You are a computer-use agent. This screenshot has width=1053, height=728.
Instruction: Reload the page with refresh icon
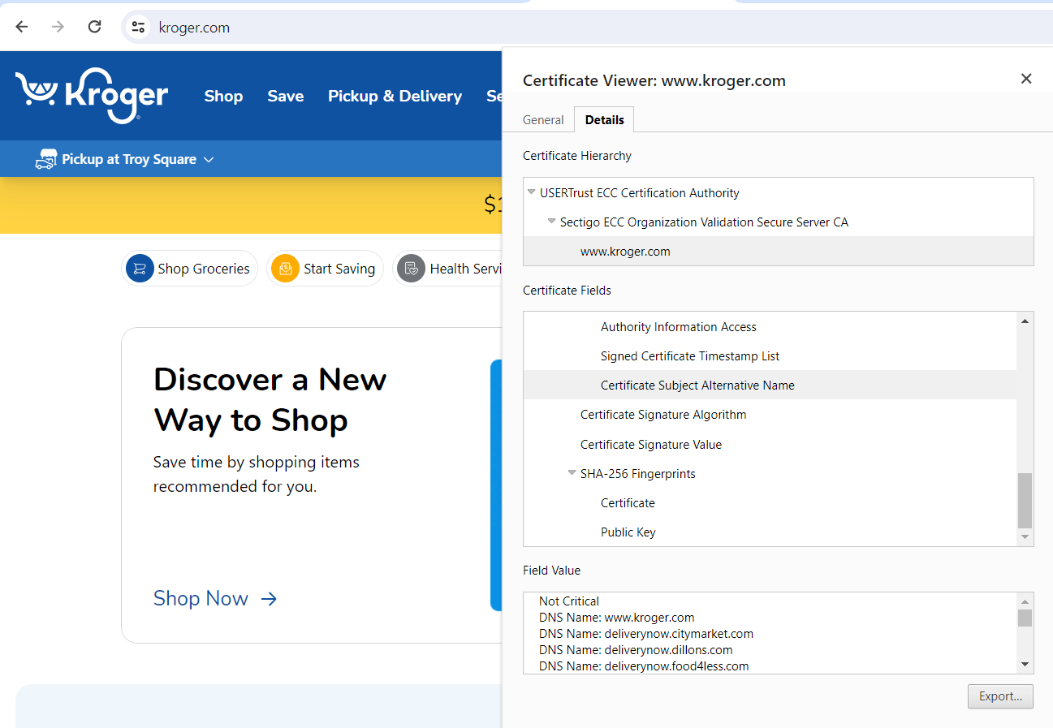[94, 27]
